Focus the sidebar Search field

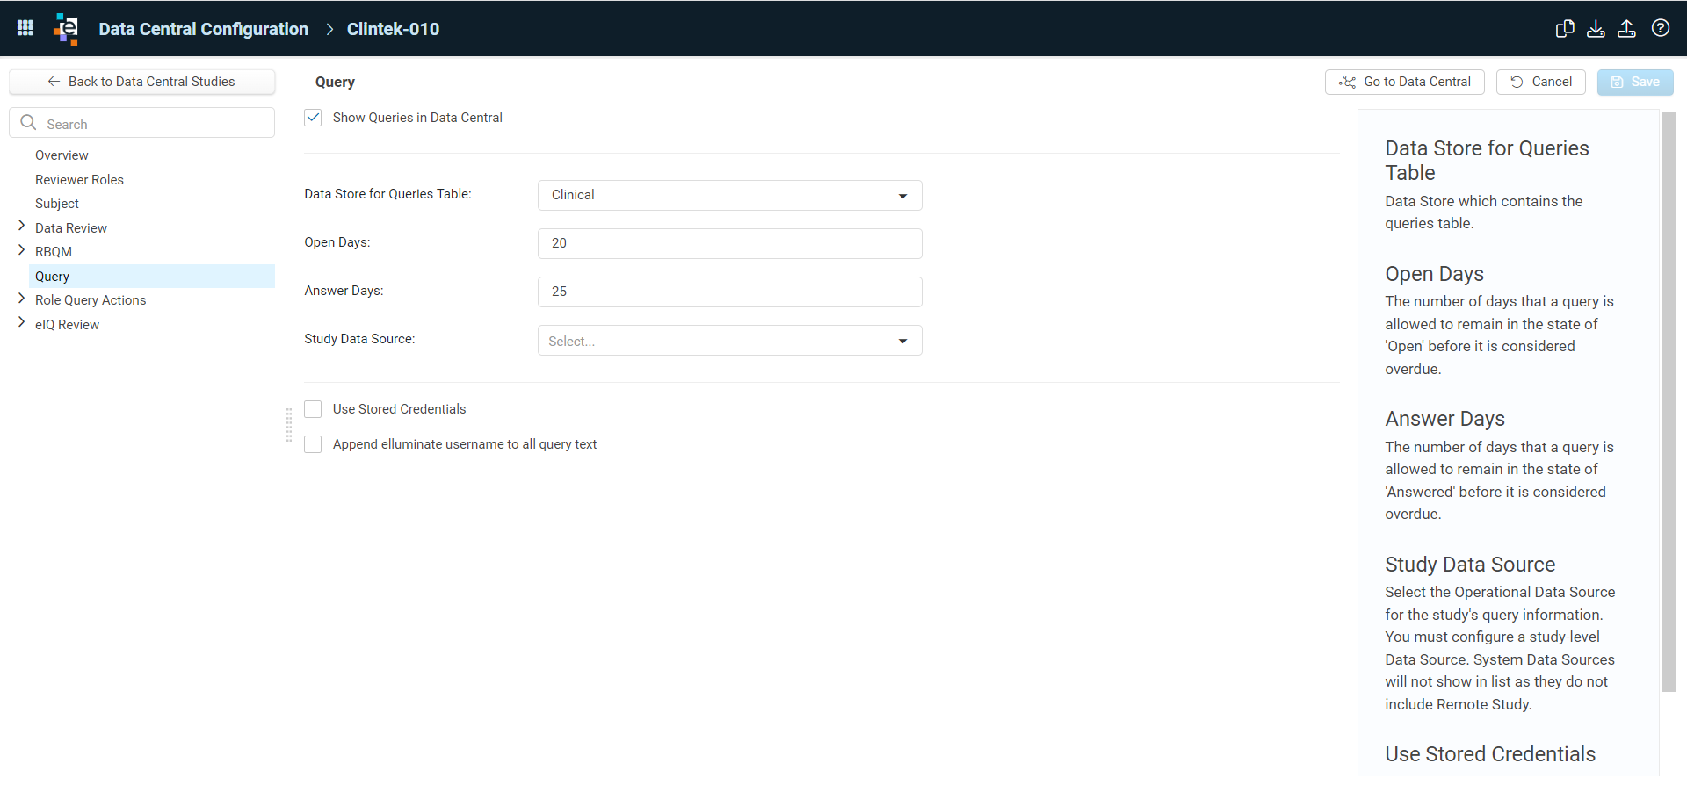[x=141, y=123]
